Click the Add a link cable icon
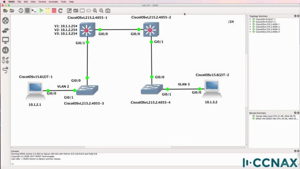This screenshot has width=300, height=169. 6,70
